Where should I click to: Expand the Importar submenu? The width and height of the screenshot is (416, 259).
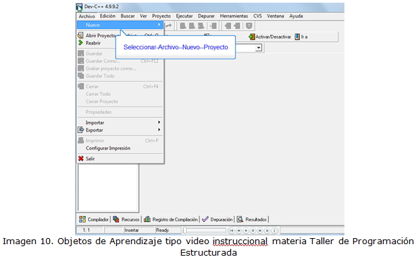120,123
